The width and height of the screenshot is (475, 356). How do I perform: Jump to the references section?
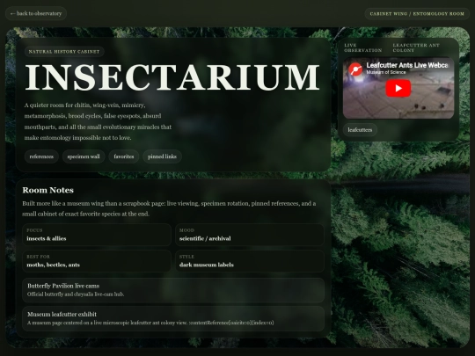coord(41,156)
